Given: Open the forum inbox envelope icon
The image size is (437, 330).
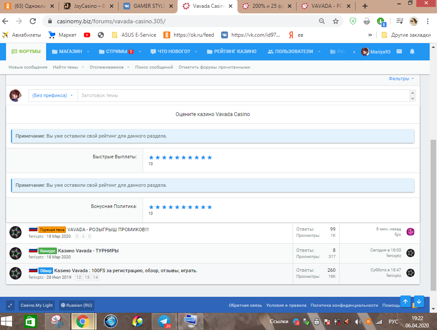Looking at the screenshot, I should 399,51.
